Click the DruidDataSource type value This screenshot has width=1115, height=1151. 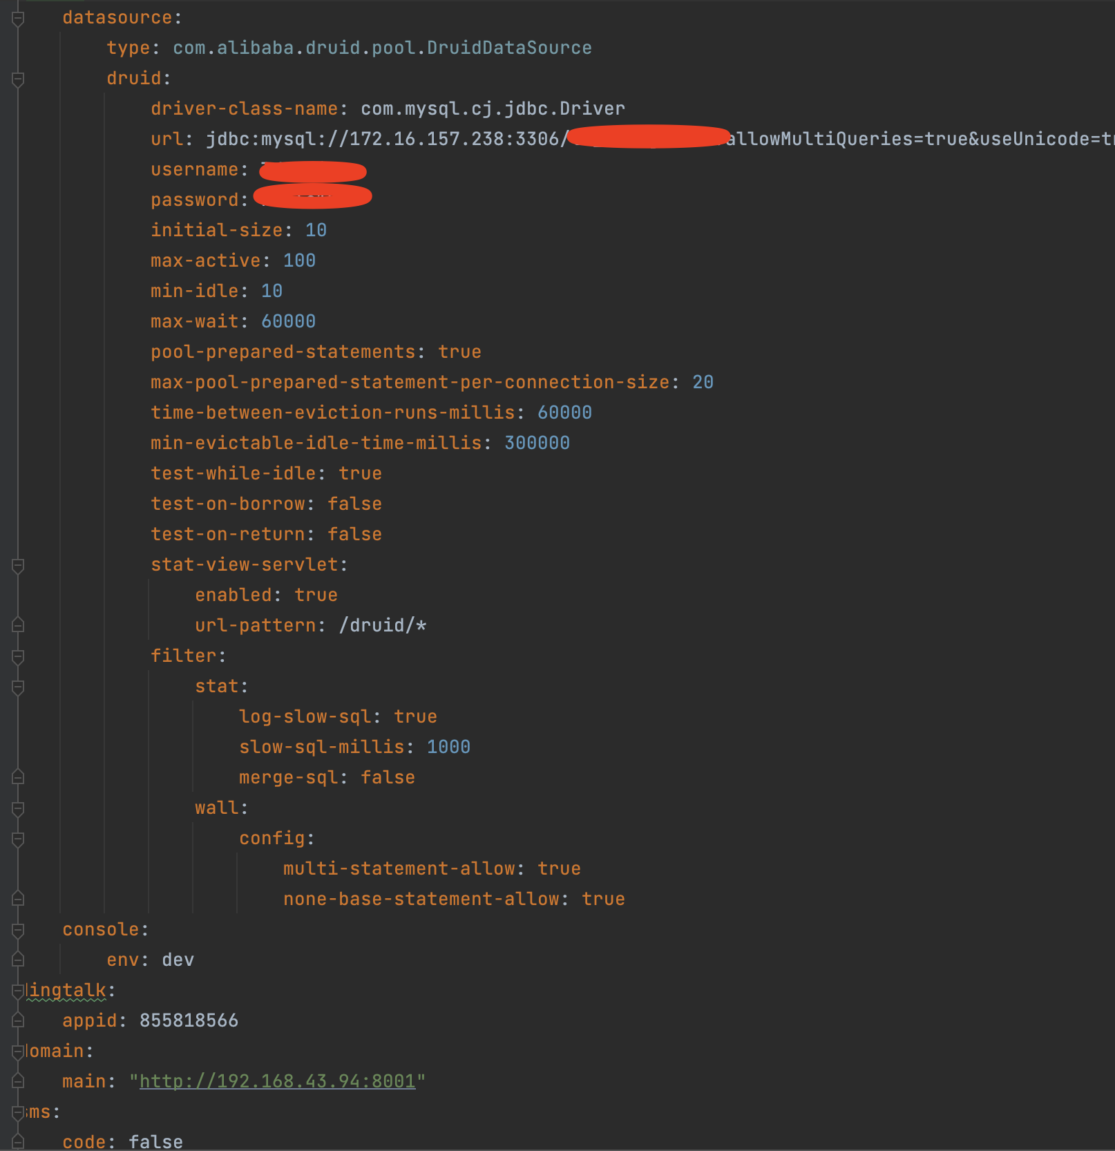[382, 48]
